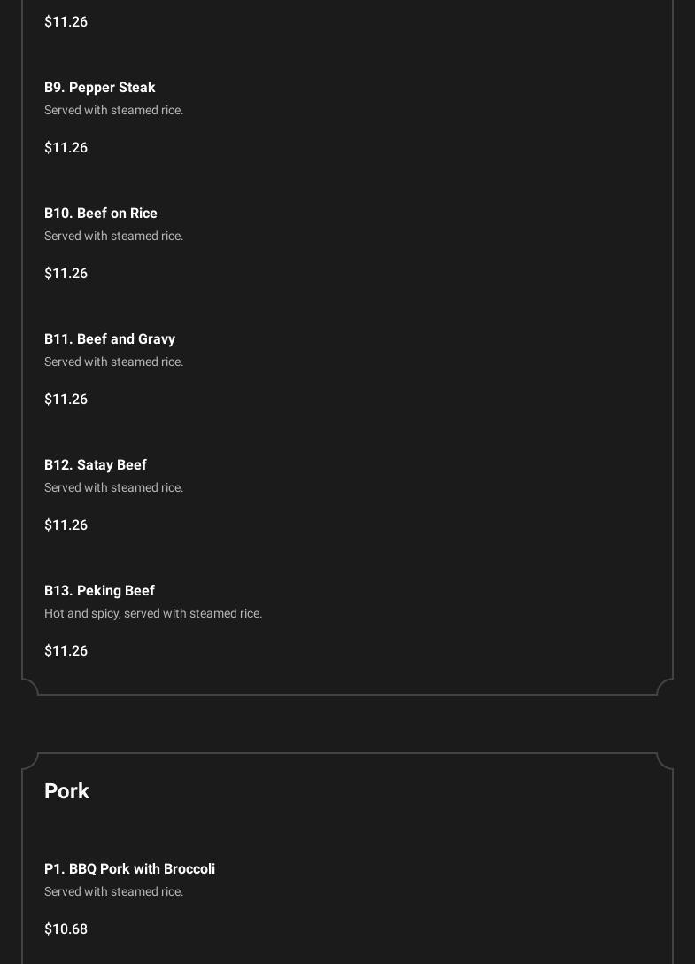
Task: Click the 'Hot and spicy' description text
Action: click(x=153, y=613)
